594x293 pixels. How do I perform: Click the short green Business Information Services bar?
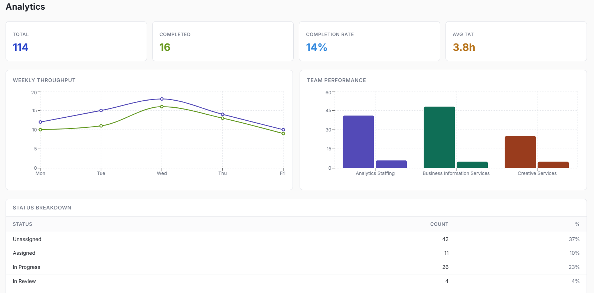point(472,165)
